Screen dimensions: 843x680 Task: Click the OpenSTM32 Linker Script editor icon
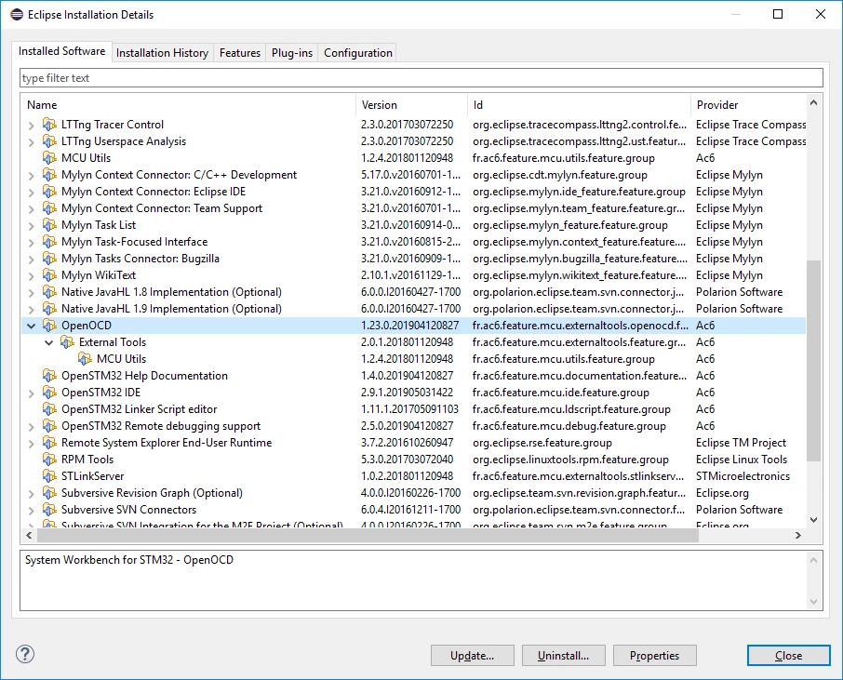click(49, 409)
